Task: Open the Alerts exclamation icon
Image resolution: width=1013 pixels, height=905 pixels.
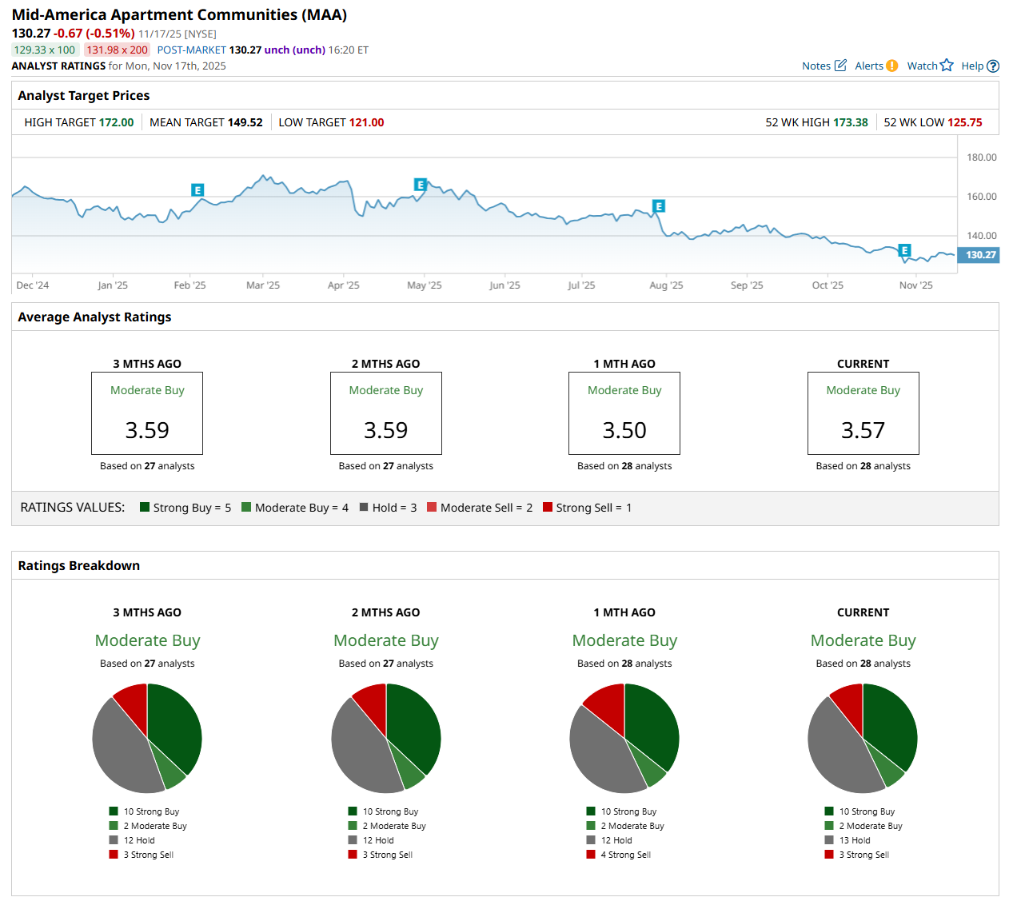Action: (x=891, y=66)
